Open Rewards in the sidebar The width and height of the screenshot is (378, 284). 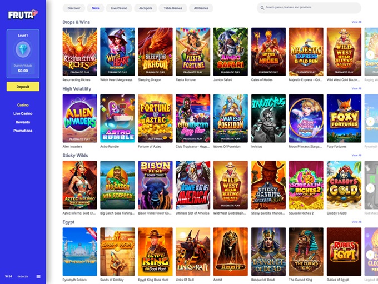tap(23, 122)
